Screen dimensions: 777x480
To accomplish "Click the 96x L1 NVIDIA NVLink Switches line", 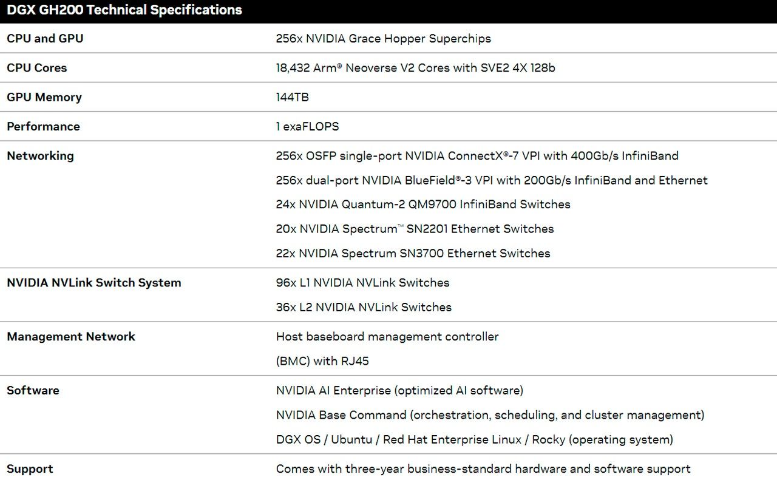I will pos(362,283).
